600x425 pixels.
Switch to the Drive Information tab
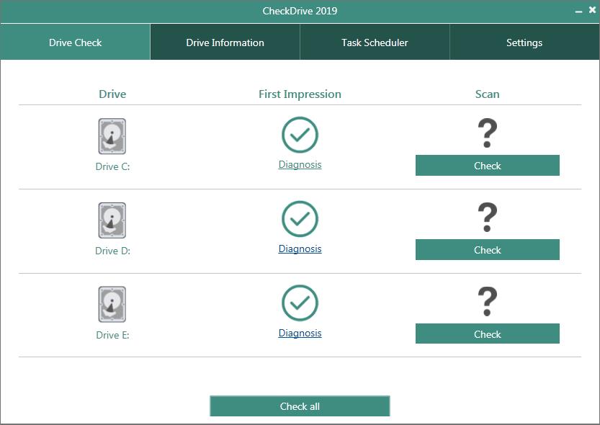click(x=225, y=42)
